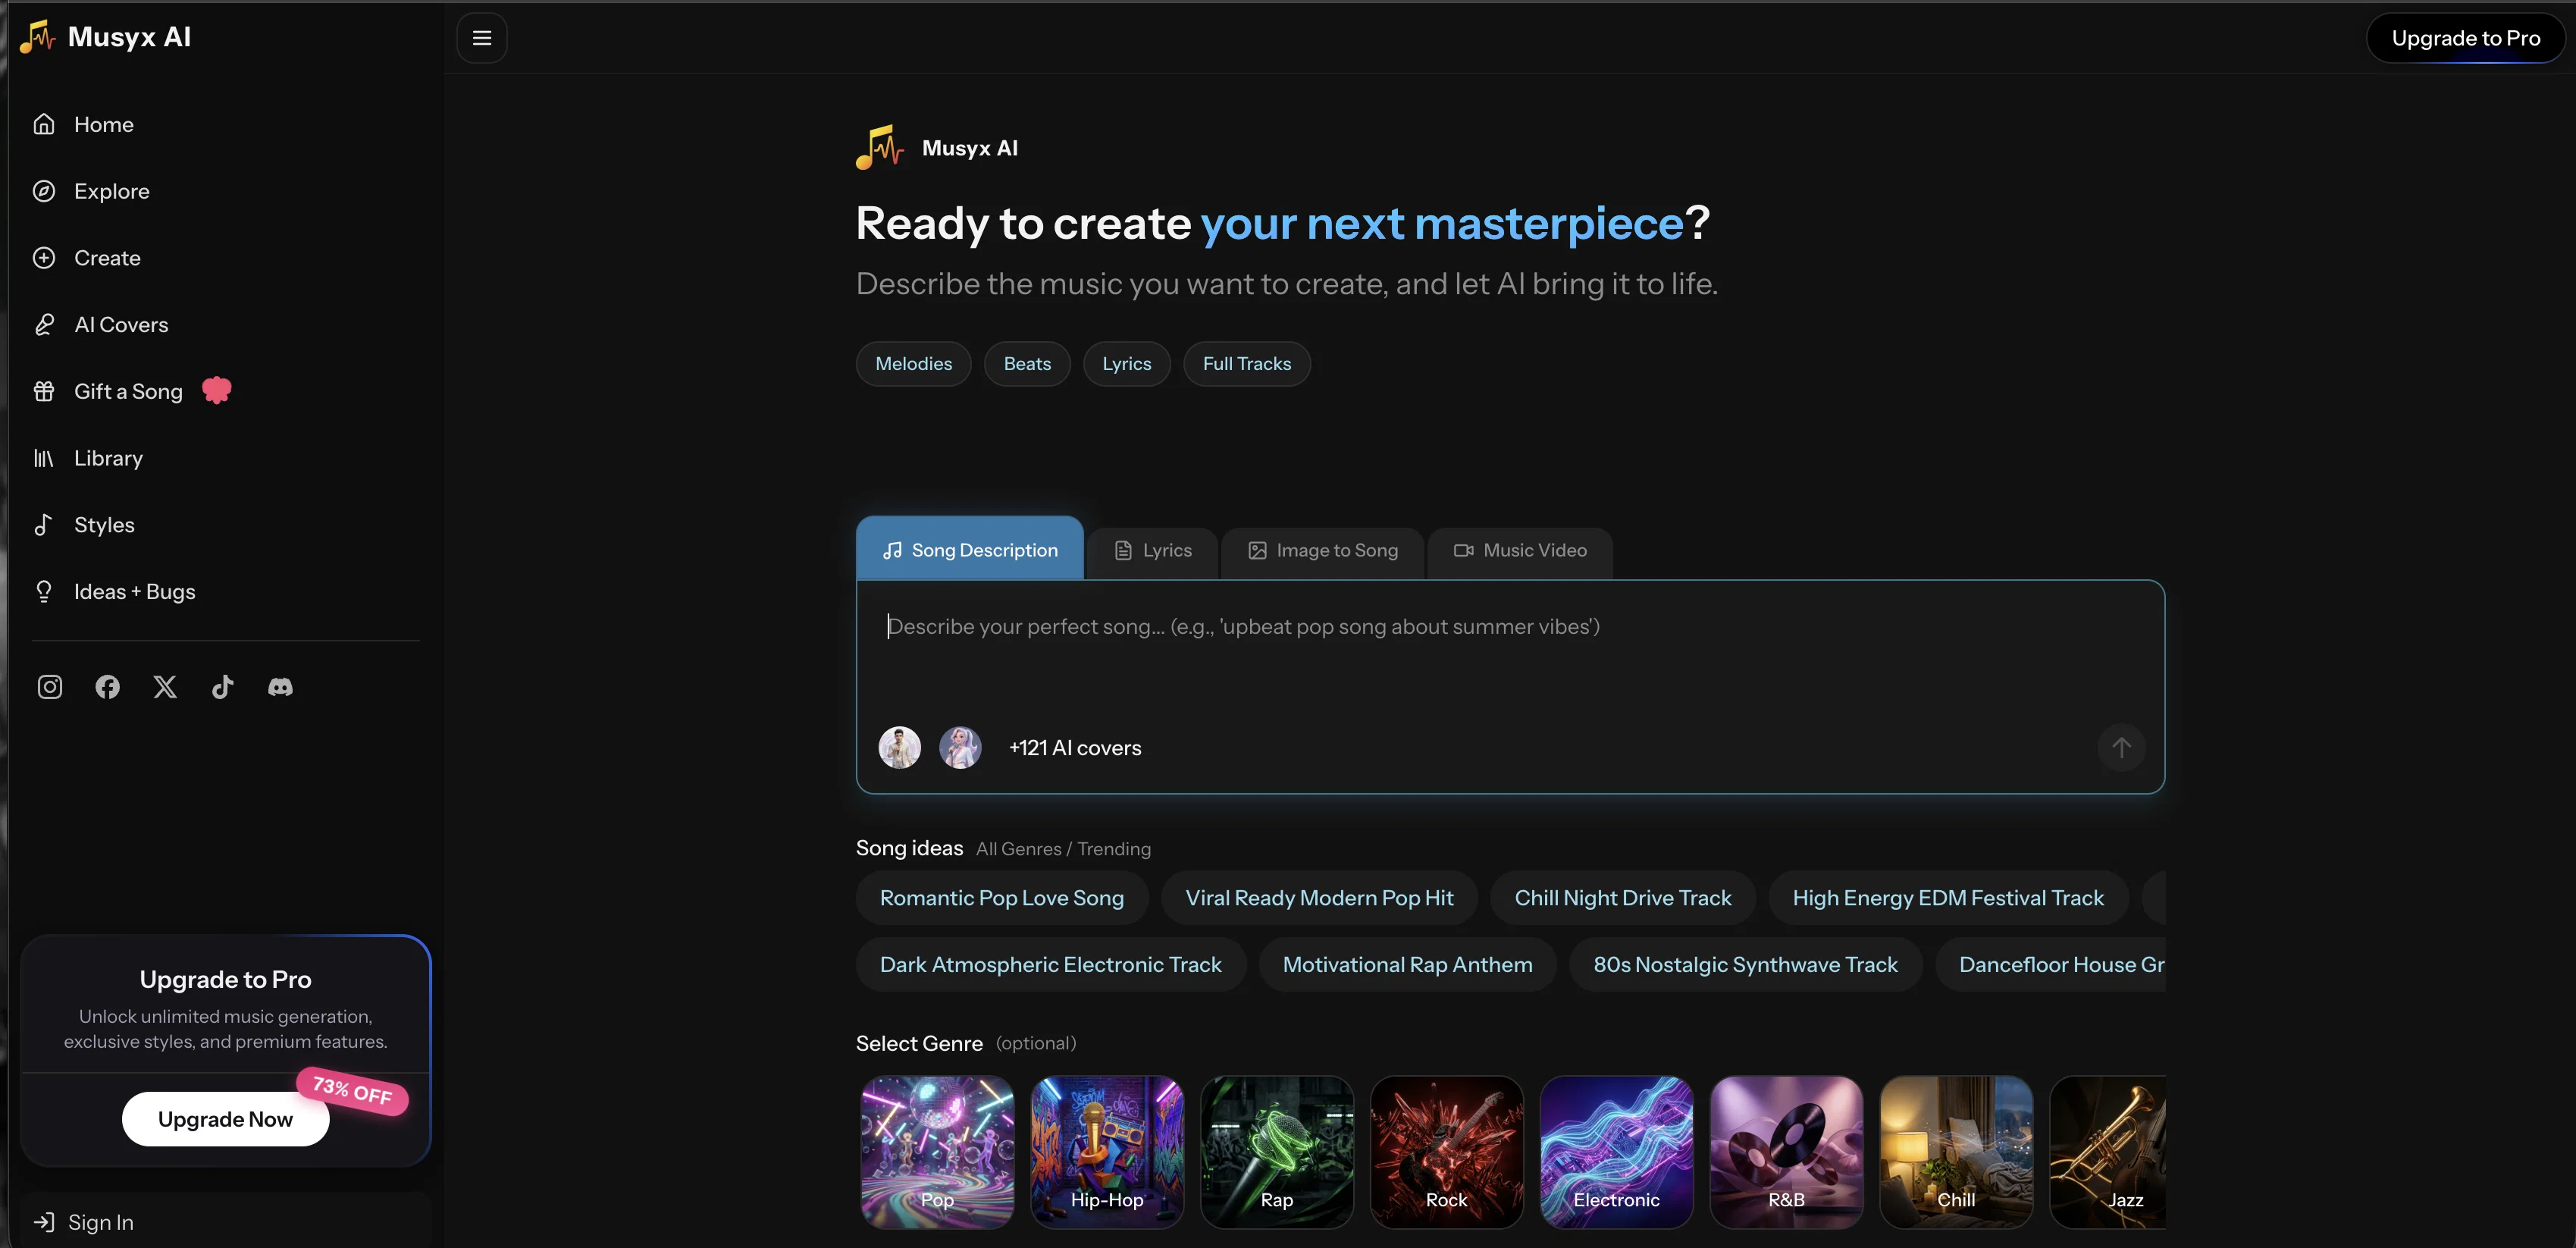Select Rock genre thumbnail
The image size is (2576, 1248).
pos(1446,1152)
